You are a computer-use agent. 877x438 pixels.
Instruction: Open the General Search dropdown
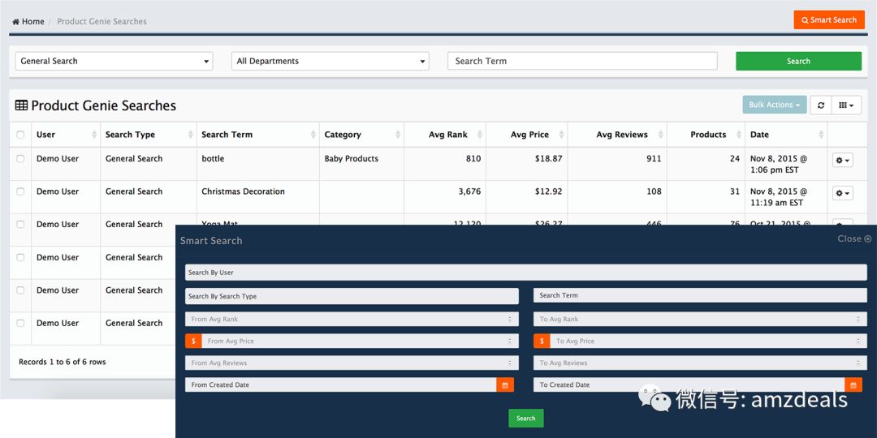(114, 61)
